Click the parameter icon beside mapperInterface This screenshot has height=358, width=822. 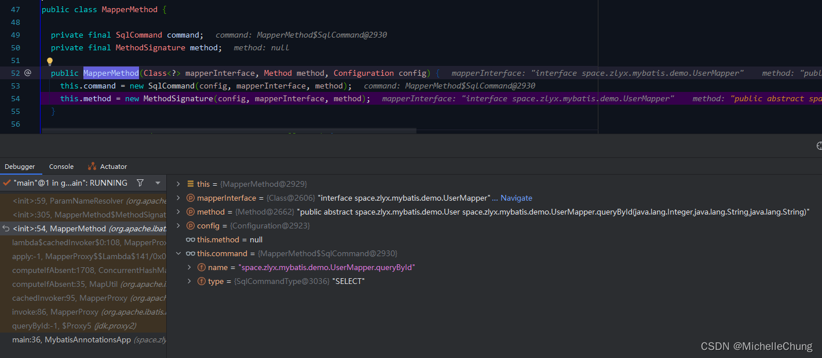pos(191,198)
